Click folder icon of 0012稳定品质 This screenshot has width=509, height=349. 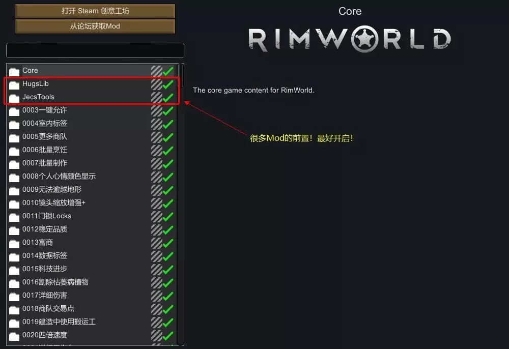point(14,230)
